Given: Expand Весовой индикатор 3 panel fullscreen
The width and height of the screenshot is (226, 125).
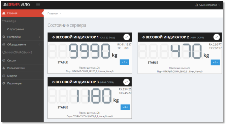Looking at the screenshot, I should [x=126, y=82].
